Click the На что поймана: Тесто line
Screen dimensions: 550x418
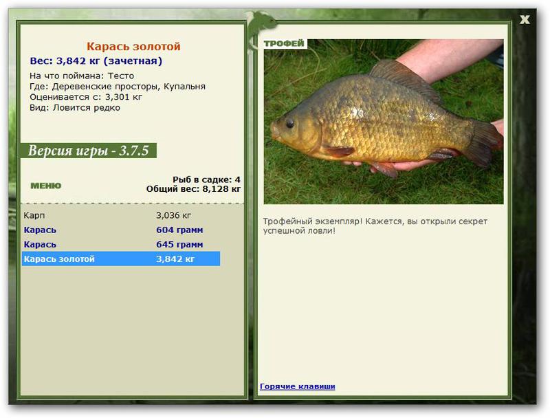pos(82,76)
